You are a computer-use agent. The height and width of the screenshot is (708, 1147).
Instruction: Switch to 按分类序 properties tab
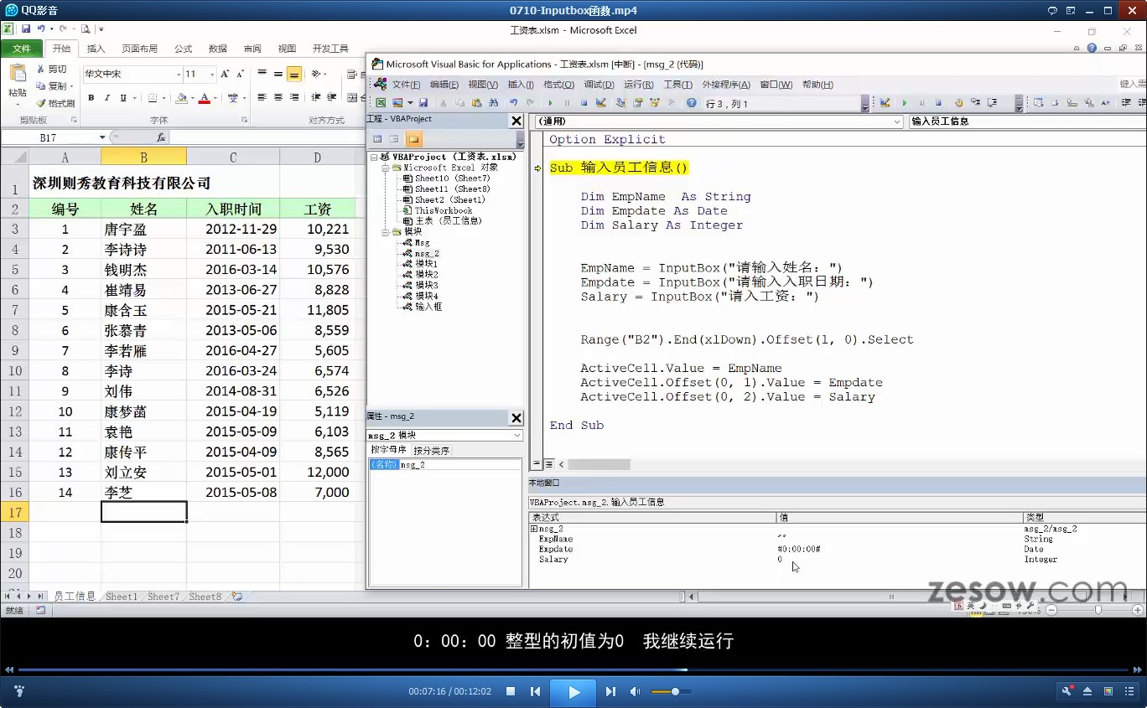pyautogui.click(x=431, y=451)
